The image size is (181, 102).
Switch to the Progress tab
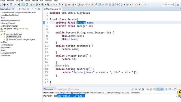[x=62, y=90]
